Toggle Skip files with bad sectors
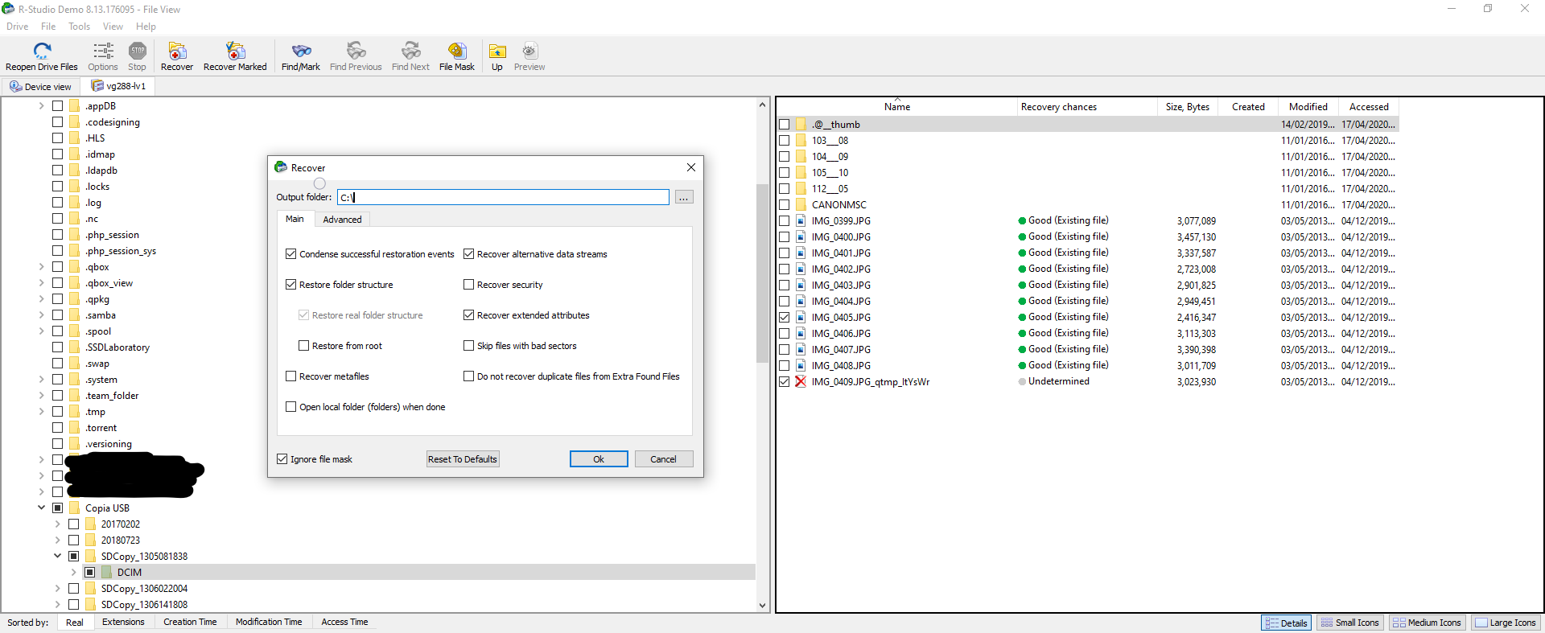Viewport: 1545px width, 633px height. click(x=468, y=346)
